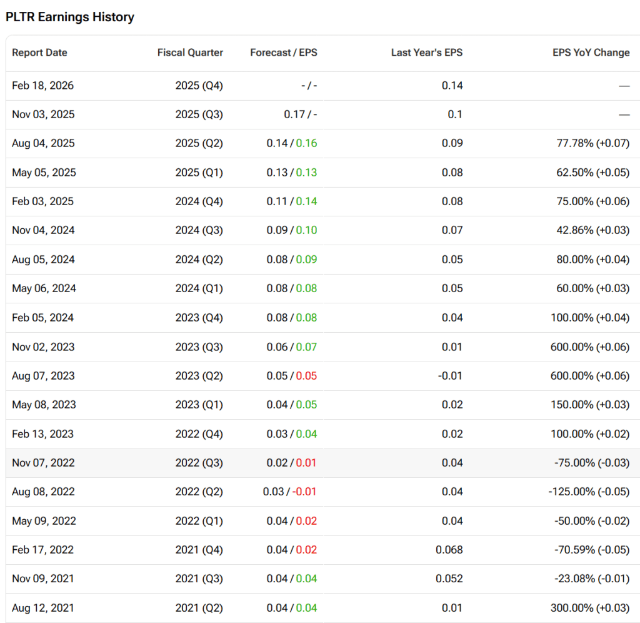Select the Forecast / EPS column header
The image size is (640, 623).
click(x=283, y=53)
